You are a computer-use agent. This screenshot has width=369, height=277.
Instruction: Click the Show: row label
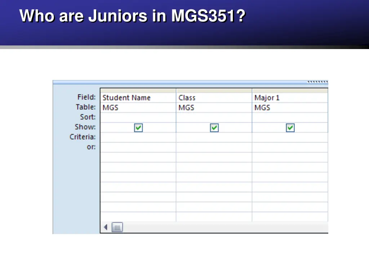85,127
